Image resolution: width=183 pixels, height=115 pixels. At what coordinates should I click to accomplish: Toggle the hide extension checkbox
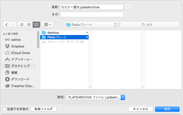coord(4,109)
